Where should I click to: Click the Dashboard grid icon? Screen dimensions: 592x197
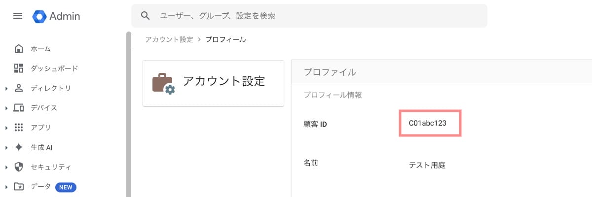click(x=19, y=68)
